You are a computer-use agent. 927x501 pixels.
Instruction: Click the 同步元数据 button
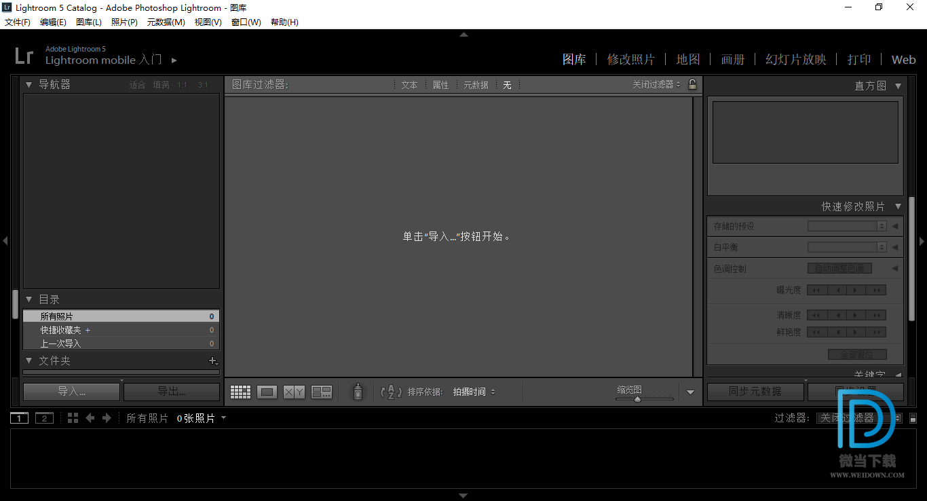coord(755,392)
